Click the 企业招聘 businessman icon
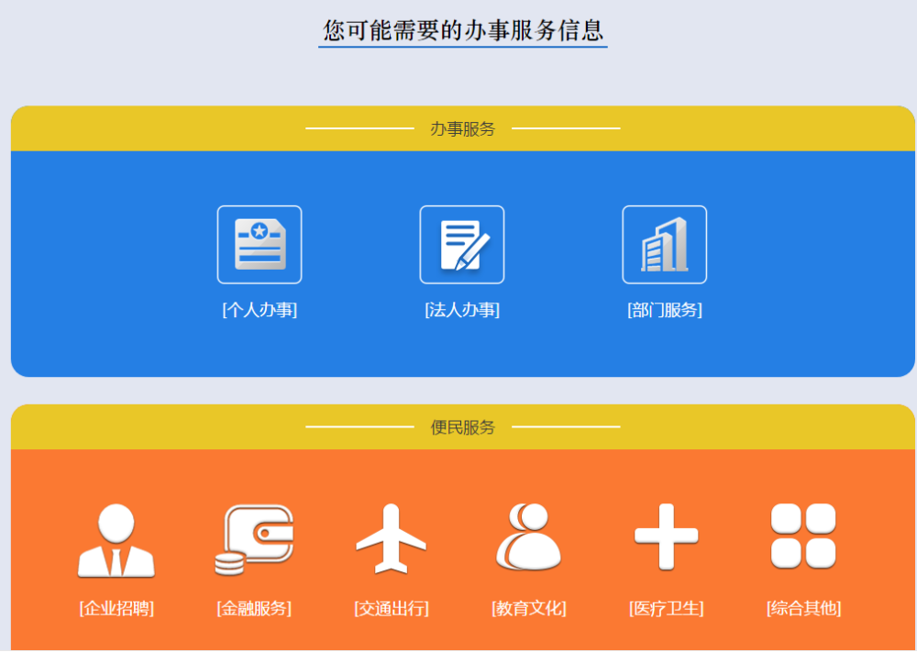 coord(116,539)
